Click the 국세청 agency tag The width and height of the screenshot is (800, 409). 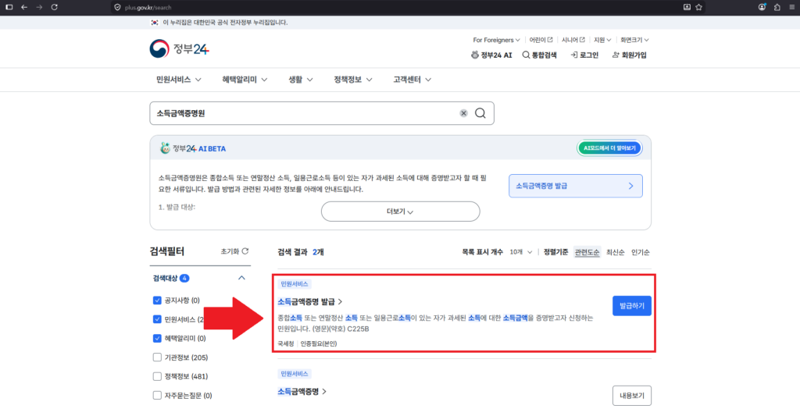tap(286, 343)
